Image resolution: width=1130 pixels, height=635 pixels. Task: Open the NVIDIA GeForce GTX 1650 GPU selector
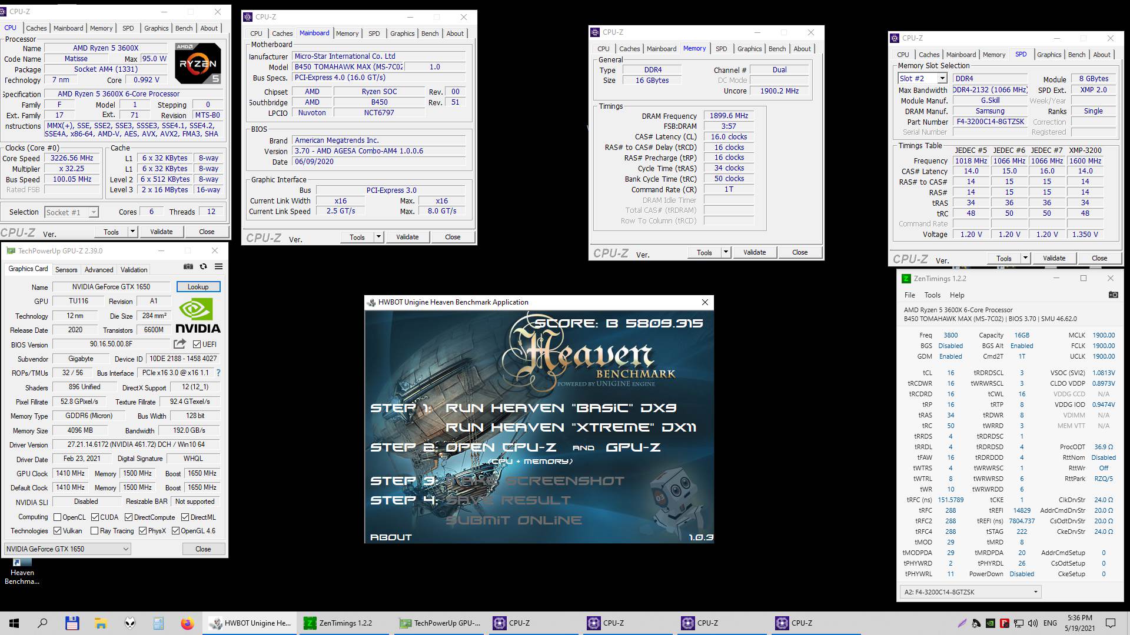click(67, 549)
